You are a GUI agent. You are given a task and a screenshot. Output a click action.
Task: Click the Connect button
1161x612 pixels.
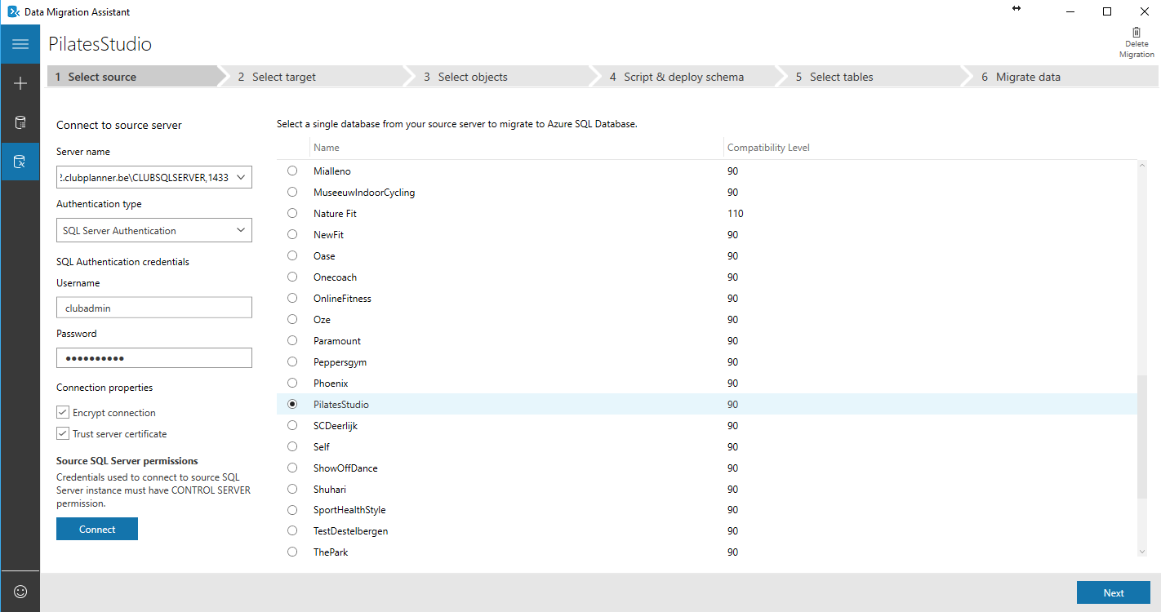[97, 529]
